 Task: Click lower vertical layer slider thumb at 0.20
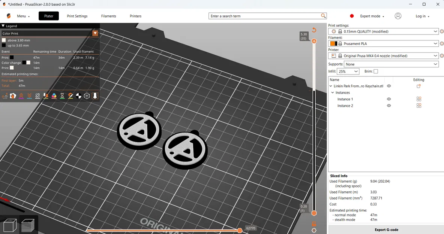314,213
